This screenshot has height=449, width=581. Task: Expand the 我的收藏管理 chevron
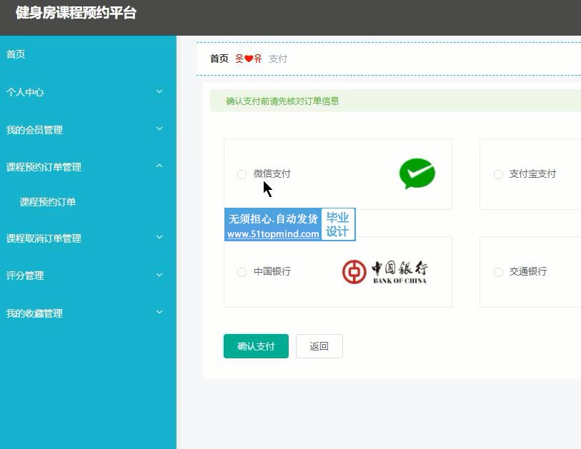(x=159, y=312)
